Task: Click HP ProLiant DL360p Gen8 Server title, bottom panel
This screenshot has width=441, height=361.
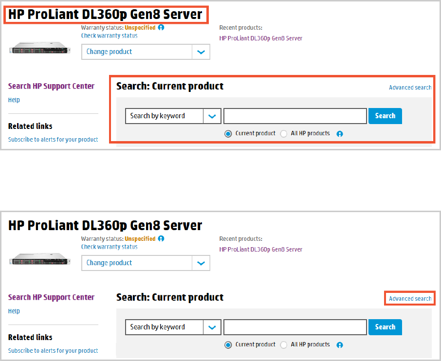Action: (x=105, y=225)
